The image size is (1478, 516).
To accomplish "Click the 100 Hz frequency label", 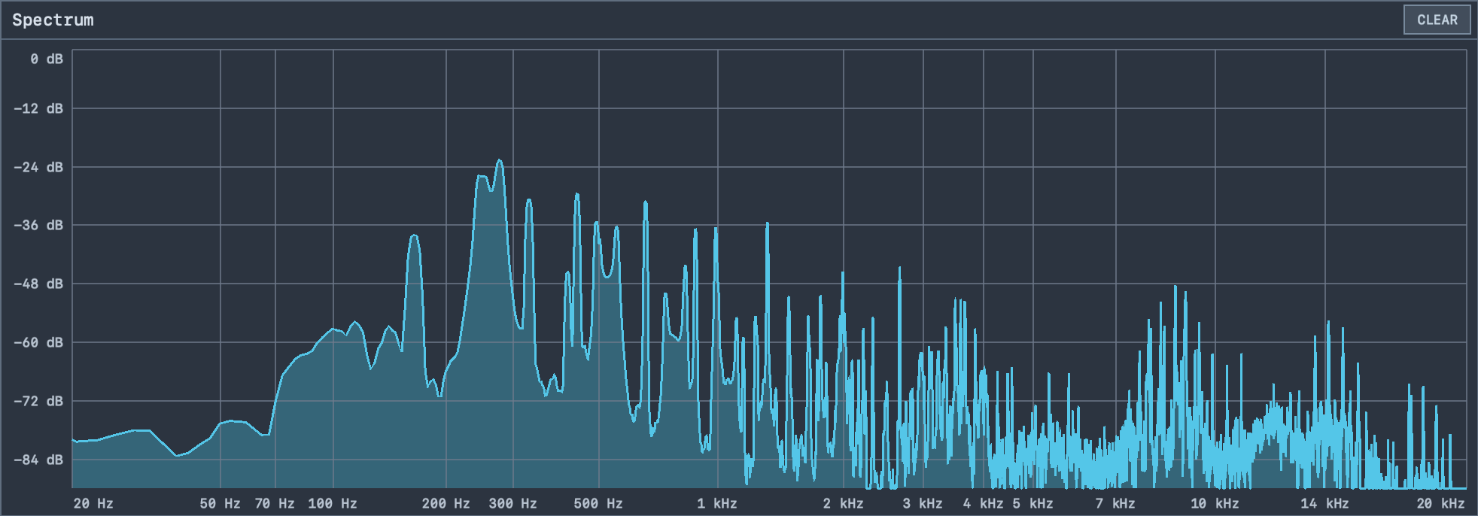I will tap(333, 503).
